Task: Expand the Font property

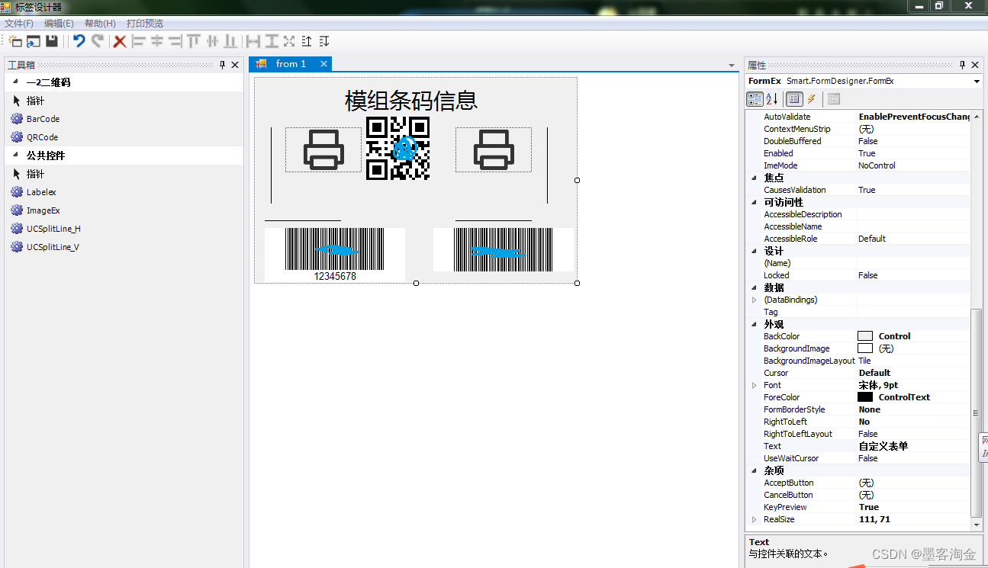Action: point(755,385)
